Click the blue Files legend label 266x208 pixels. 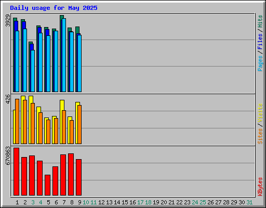pos(260,42)
